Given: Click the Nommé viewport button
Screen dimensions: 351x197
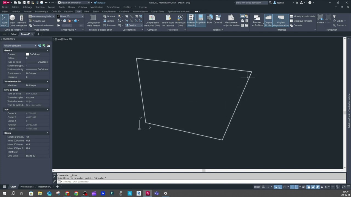Looking at the screenshot, I should click(109, 16).
